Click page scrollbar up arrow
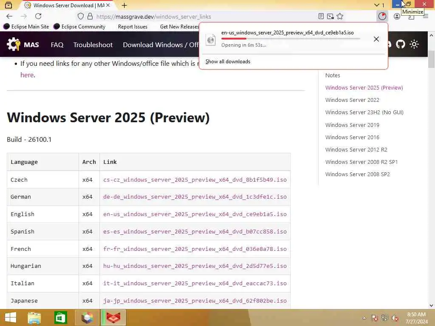The image size is (435, 326). click(431, 35)
